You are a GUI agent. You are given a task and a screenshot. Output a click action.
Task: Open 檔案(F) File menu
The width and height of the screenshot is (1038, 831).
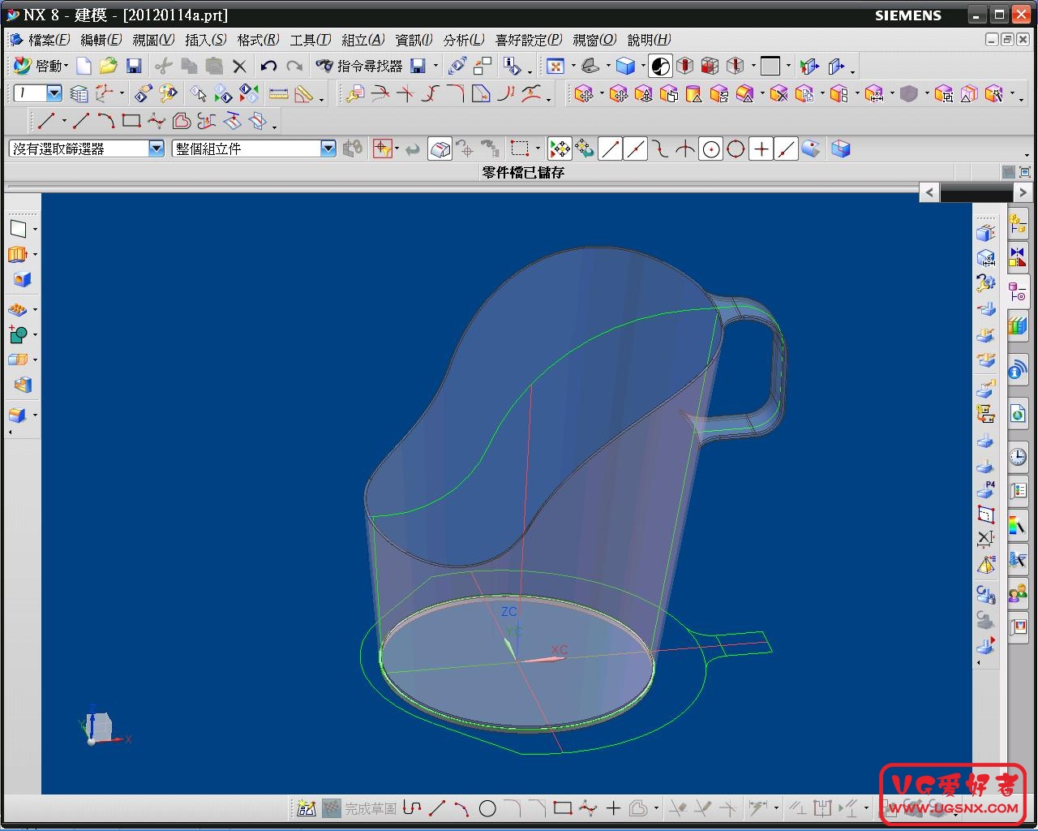49,40
